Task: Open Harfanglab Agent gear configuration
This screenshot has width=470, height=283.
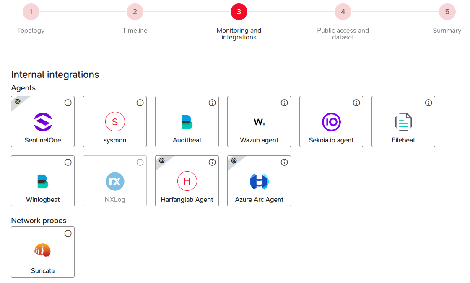Action: point(162,161)
